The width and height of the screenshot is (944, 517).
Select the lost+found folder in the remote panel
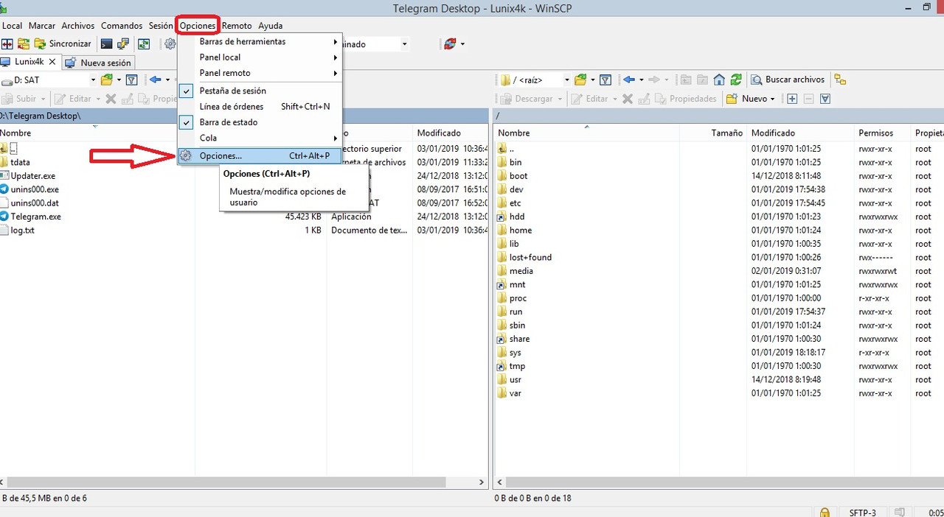tap(530, 257)
